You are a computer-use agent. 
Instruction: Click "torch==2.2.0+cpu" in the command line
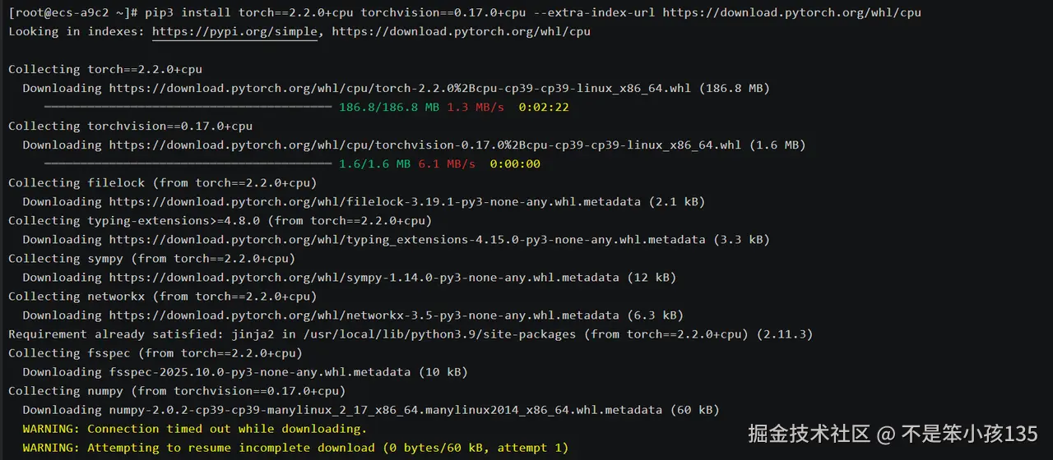click(296, 12)
